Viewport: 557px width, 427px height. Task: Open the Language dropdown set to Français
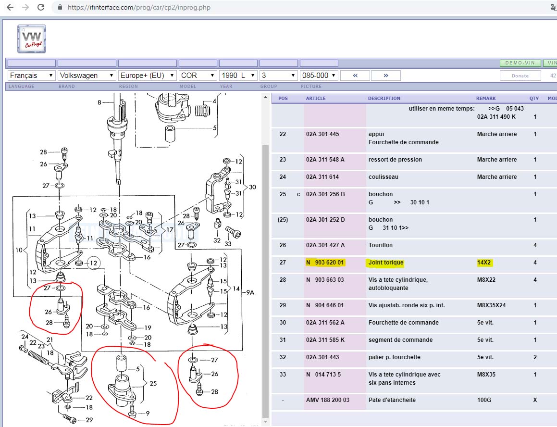(31, 75)
